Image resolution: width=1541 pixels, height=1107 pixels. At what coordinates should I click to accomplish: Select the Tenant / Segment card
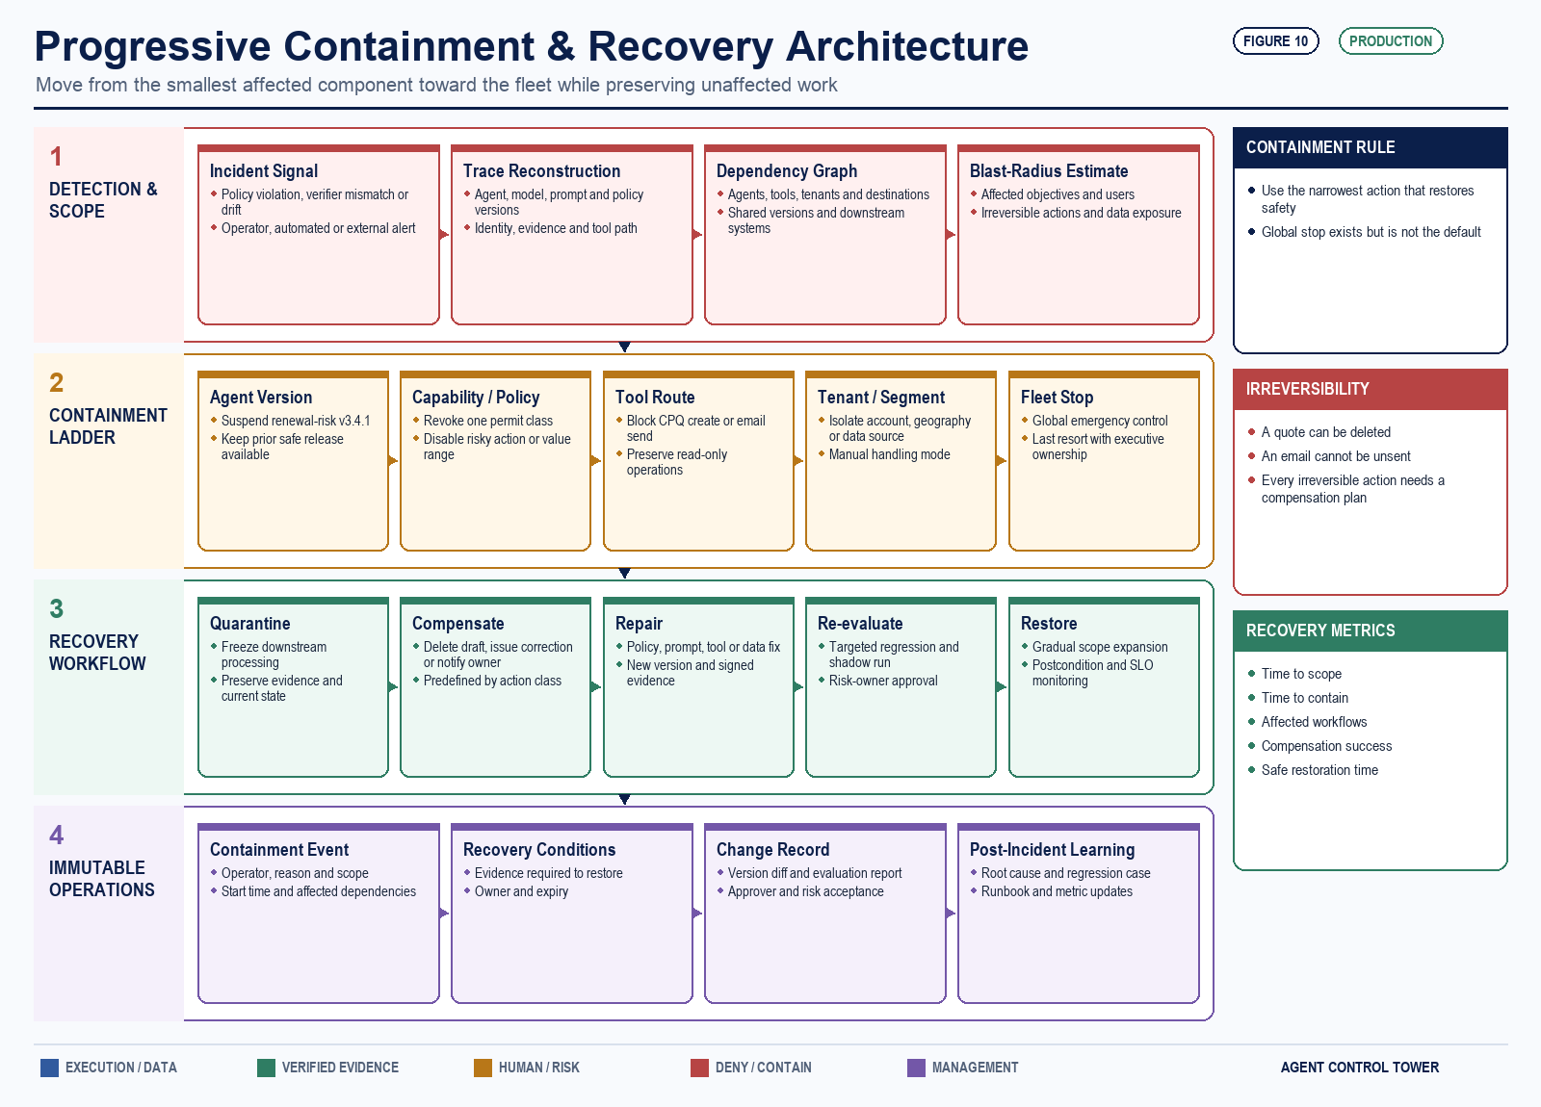(x=901, y=461)
